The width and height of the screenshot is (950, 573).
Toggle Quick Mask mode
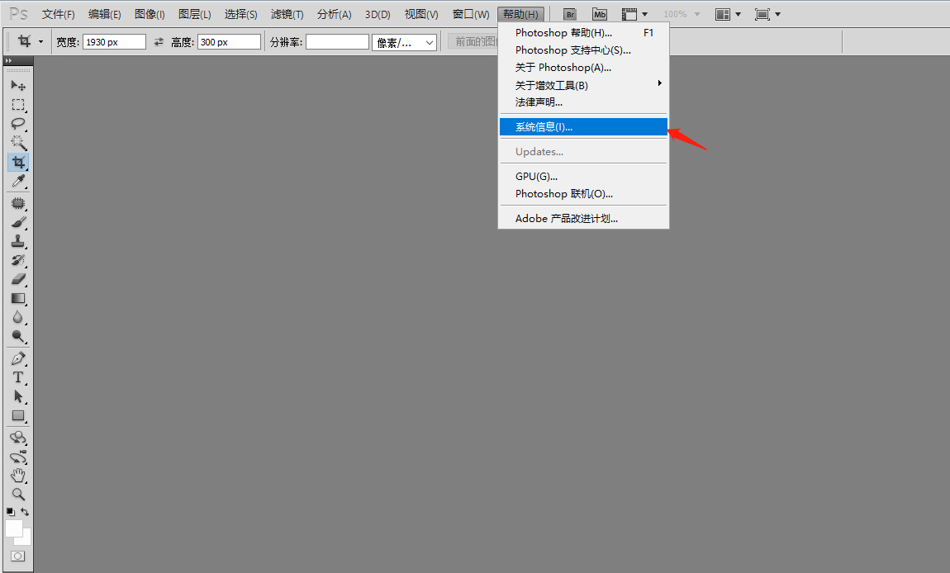(x=18, y=556)
